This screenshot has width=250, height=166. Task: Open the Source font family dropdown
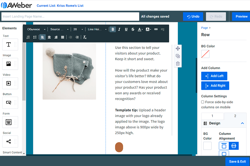59,29
